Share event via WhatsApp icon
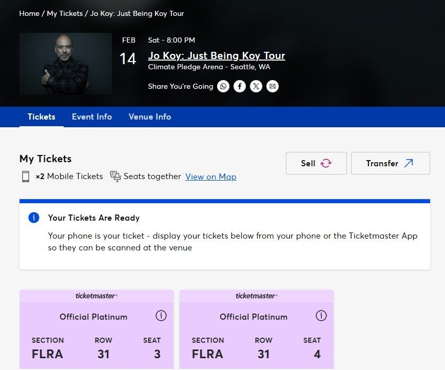 (223, 86)
